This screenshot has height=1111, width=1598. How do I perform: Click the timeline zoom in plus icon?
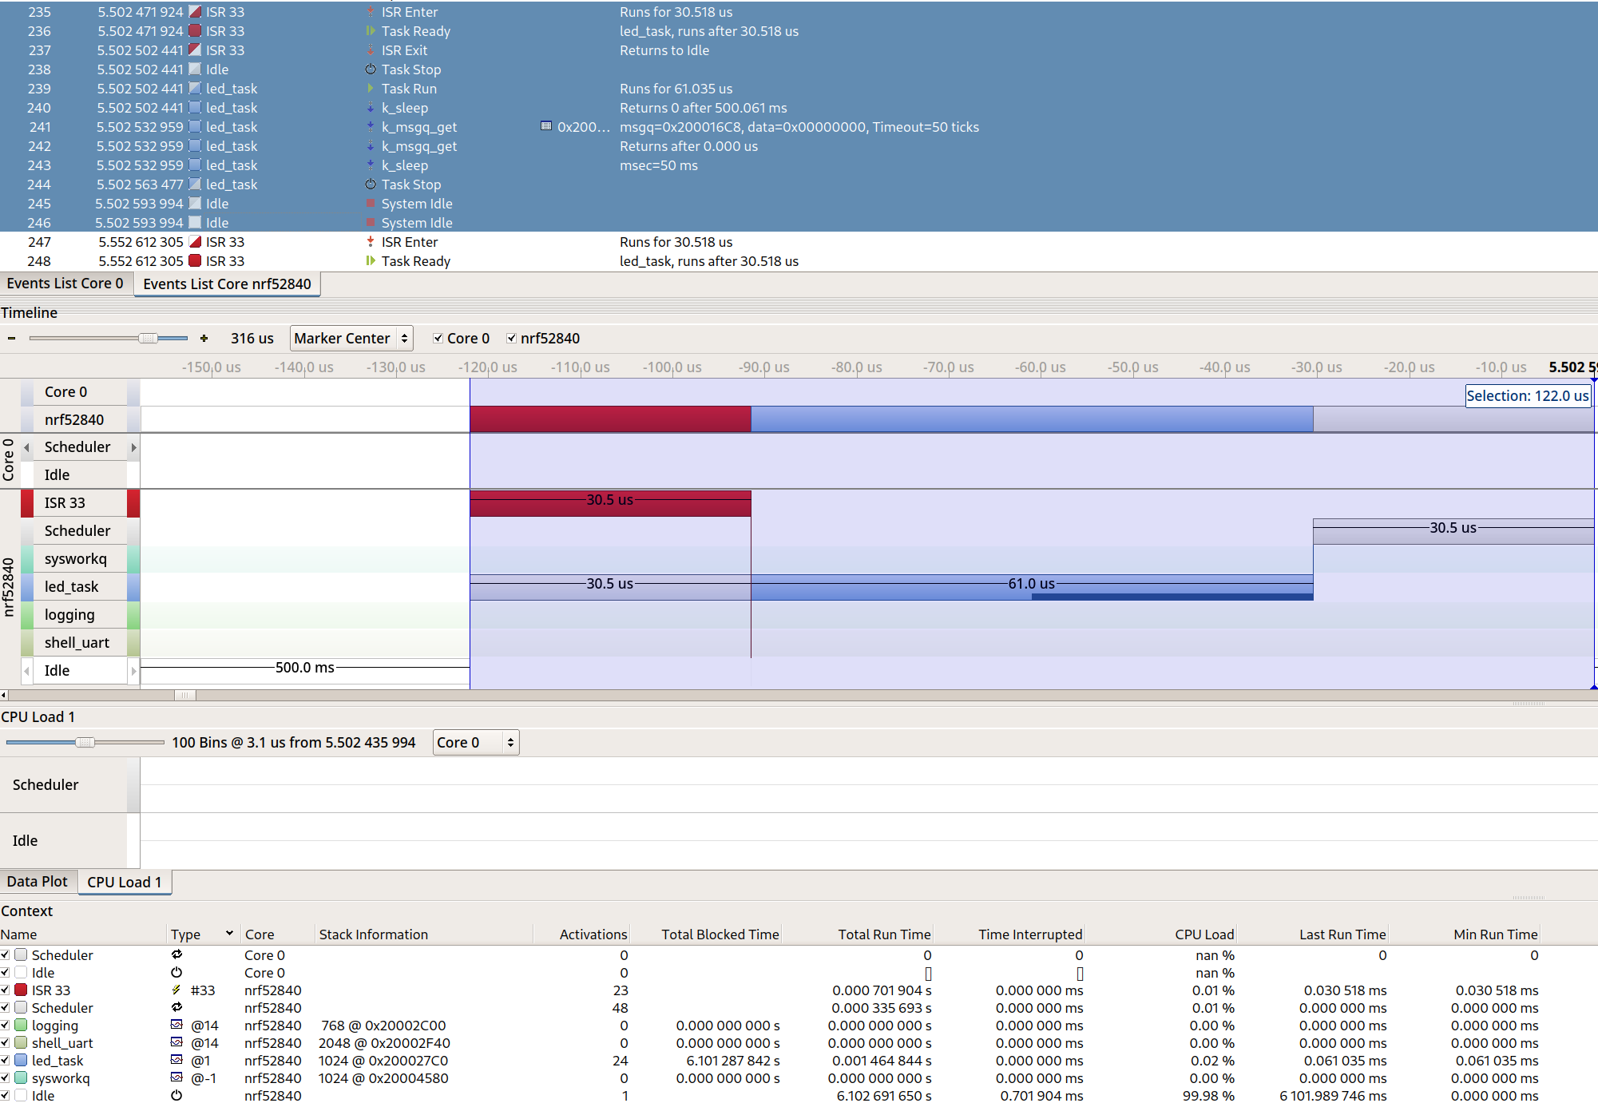pyautogui.click(x=204, y=339)
